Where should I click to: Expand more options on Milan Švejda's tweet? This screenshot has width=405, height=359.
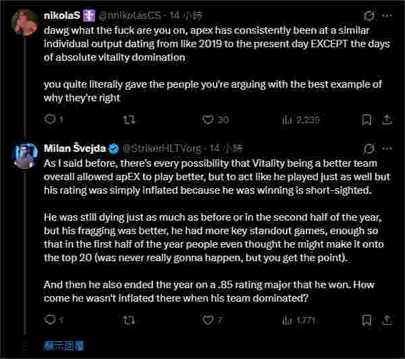[x=387, y=148]
